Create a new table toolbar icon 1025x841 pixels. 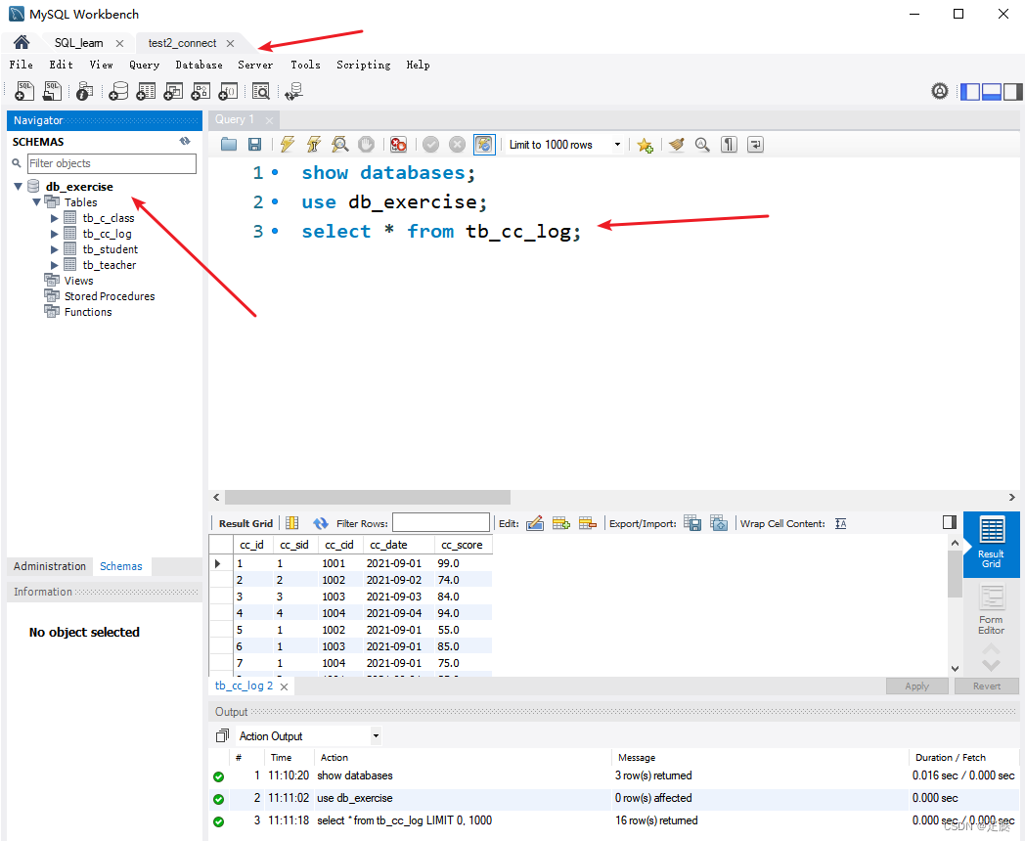146,91
